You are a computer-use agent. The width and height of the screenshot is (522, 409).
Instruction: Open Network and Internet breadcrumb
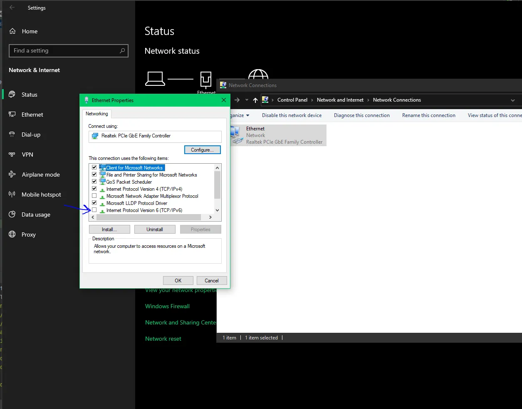[x=340, y=100]
